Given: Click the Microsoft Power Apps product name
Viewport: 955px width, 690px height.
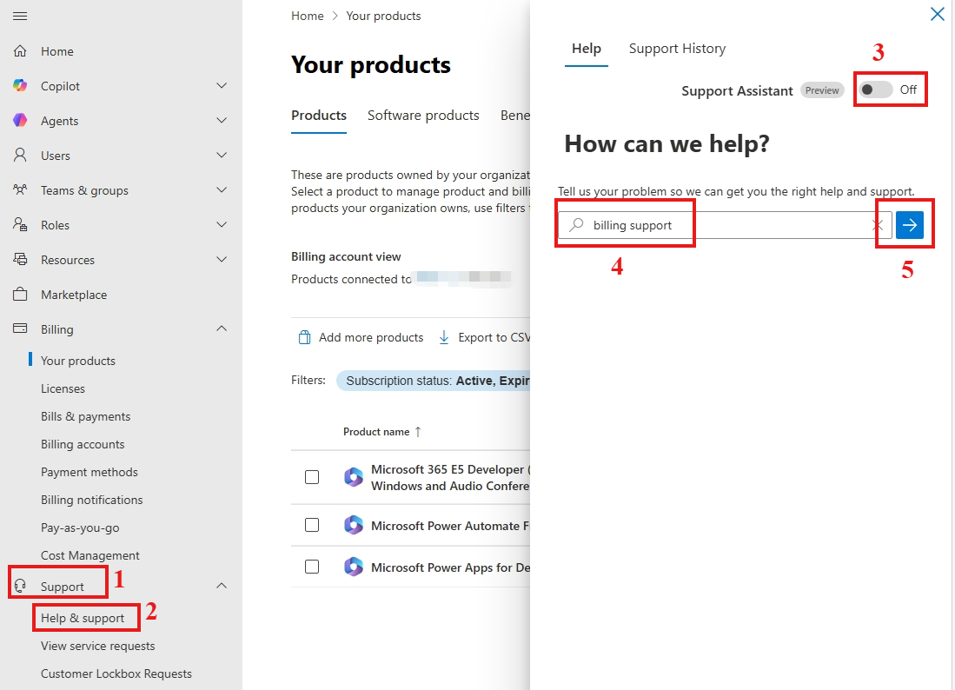Looking at the screenshot, I should click(450, 567).
